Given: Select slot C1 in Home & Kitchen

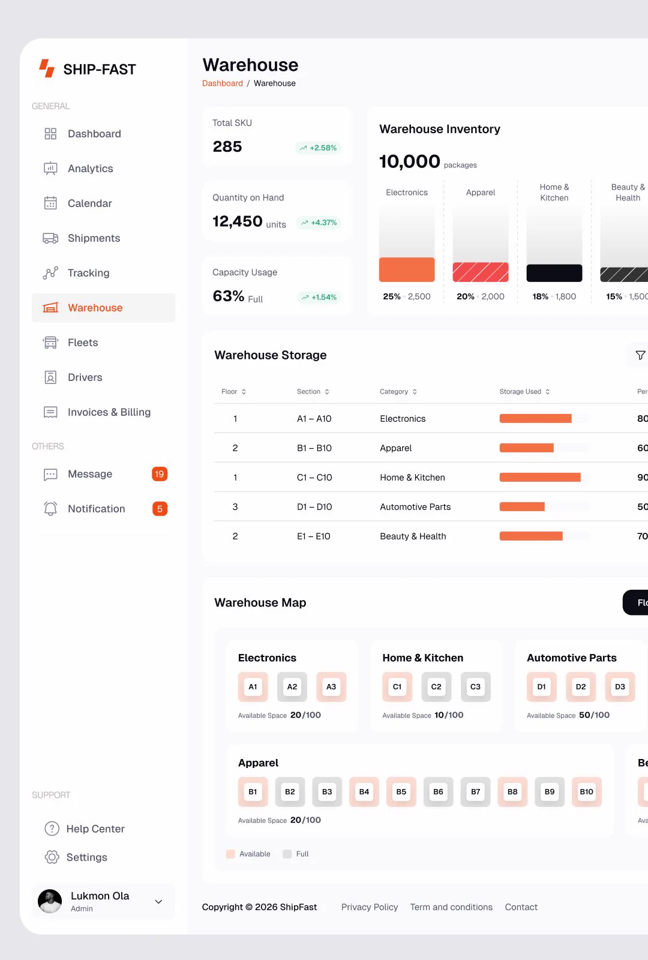Looking at the screenshot, I should (x=397, y=687).
